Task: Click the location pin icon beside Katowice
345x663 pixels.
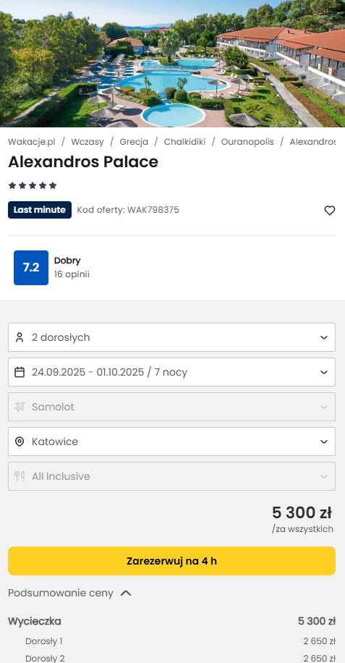Action: click(20, 442)
